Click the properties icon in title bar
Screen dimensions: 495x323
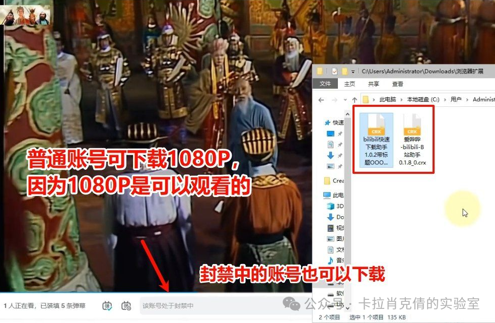click(334, 72)
